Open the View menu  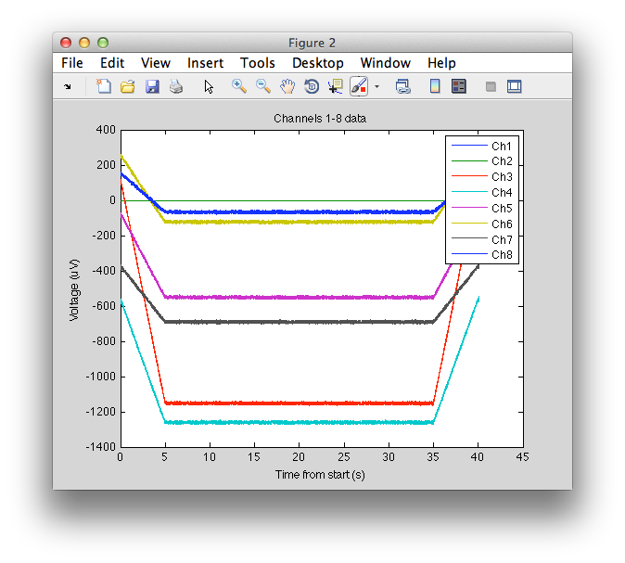(156, 63)
